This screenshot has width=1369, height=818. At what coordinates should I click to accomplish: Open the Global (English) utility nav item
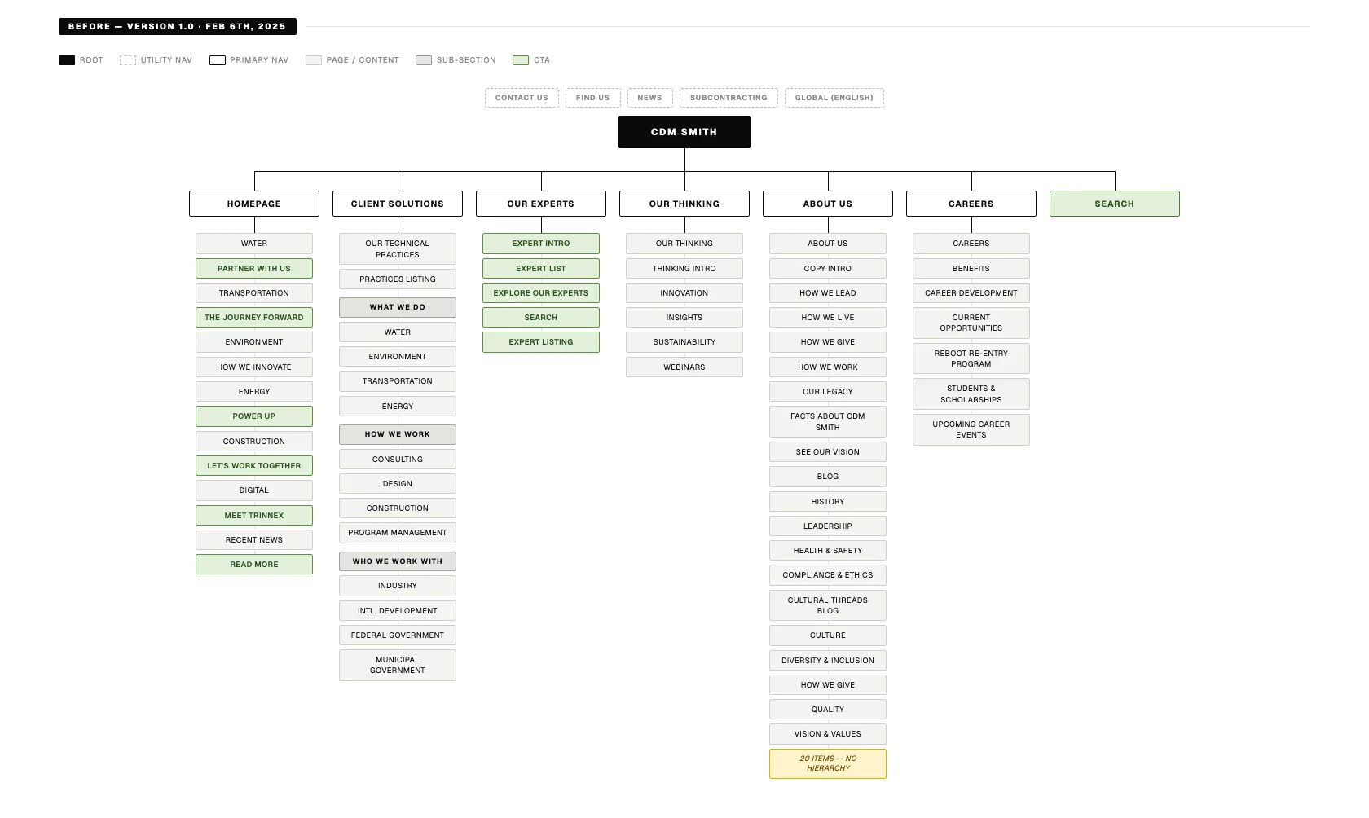pyautogui.click(x=834, y=98)
